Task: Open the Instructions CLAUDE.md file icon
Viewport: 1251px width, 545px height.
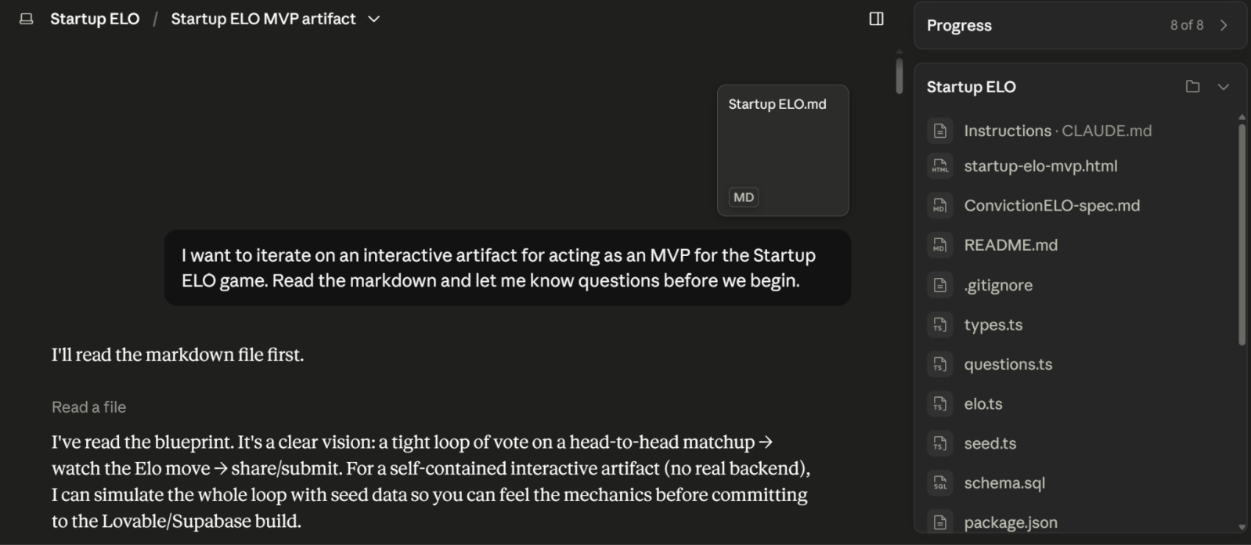Action: [940, 131]
